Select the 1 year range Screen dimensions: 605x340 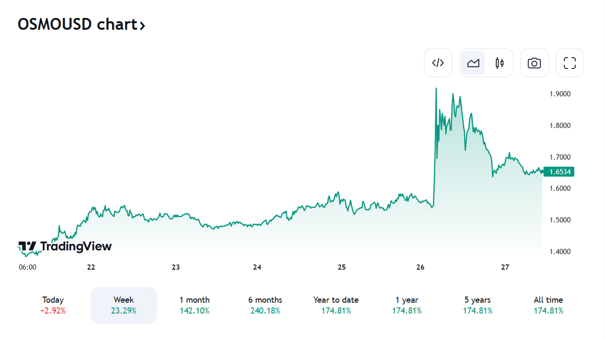click(x=407, y=305)
